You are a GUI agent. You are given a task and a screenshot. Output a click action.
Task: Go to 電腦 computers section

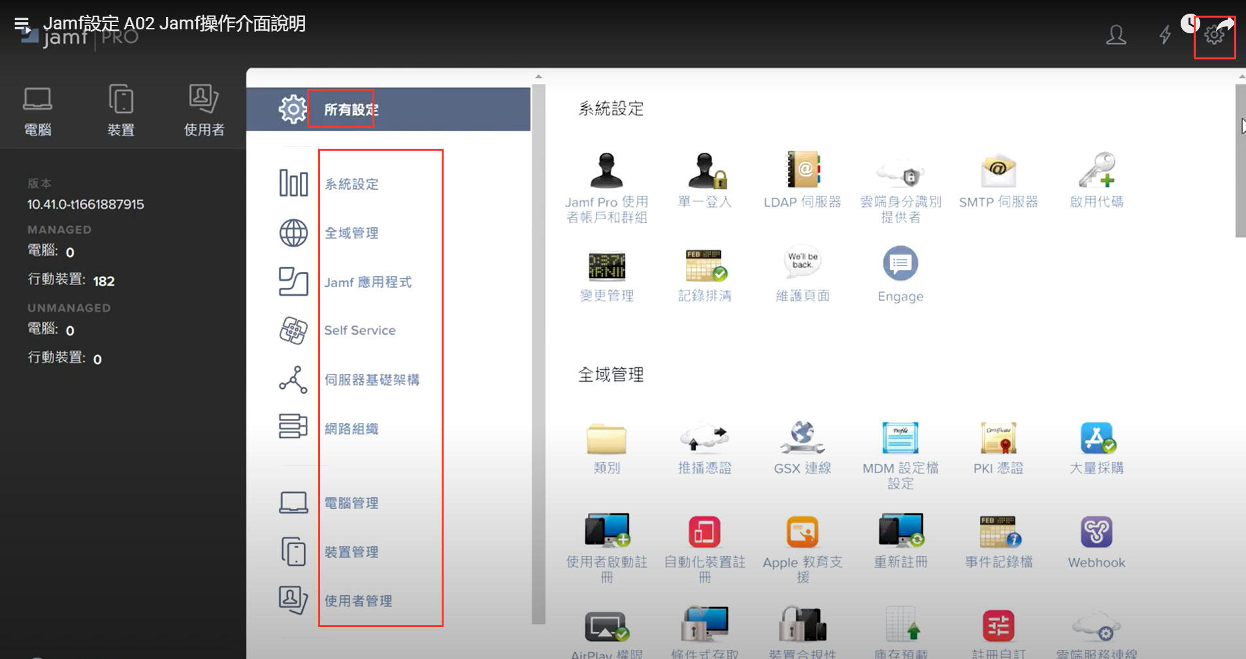[38, 111]
